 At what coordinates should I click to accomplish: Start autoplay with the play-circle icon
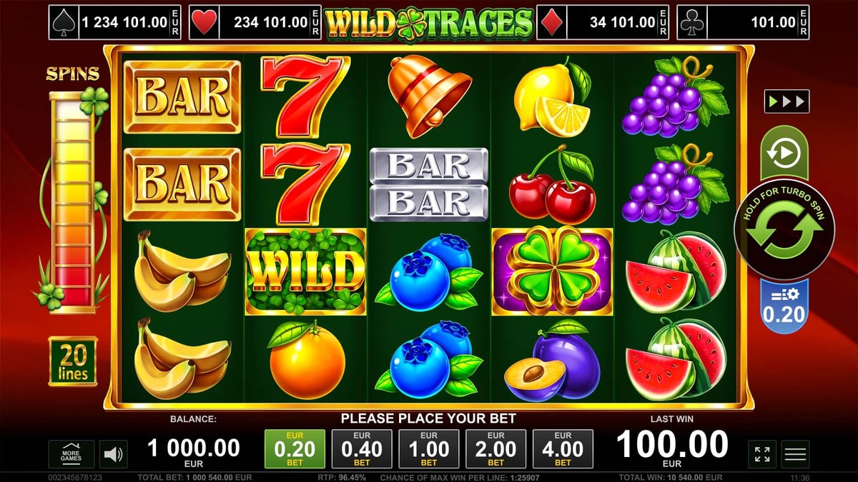pyautogui.click(x=783, y=153)
